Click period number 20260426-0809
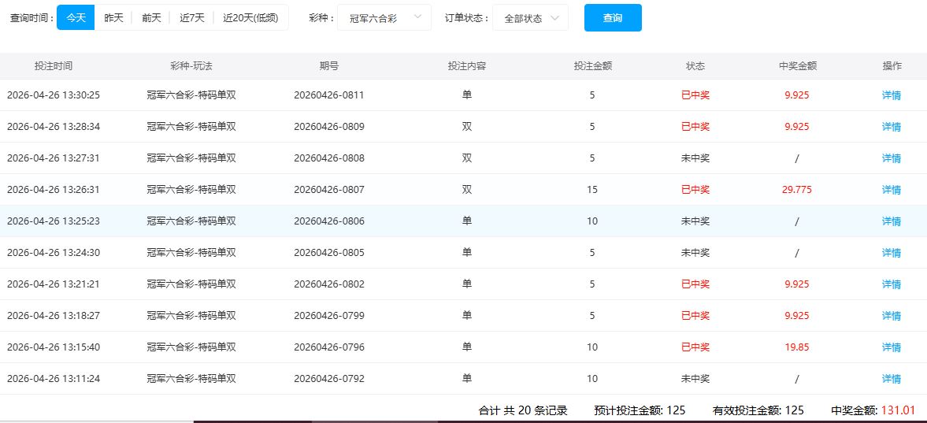The image size is (927, 423). [x=329, y=127]
